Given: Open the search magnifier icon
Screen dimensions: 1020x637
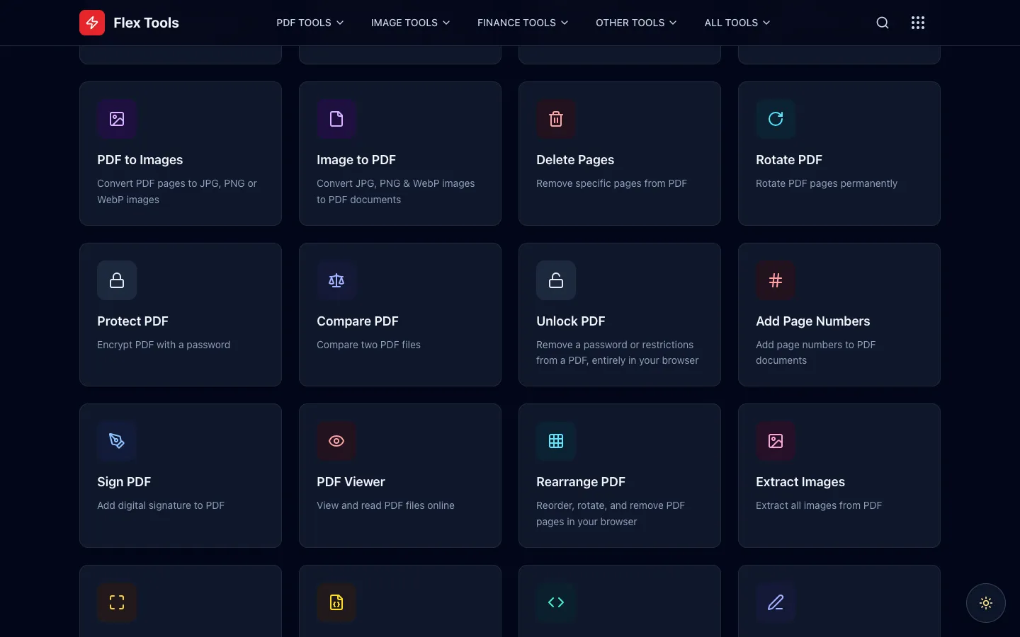Looking at the screenshot, I should tap(883, 23).
